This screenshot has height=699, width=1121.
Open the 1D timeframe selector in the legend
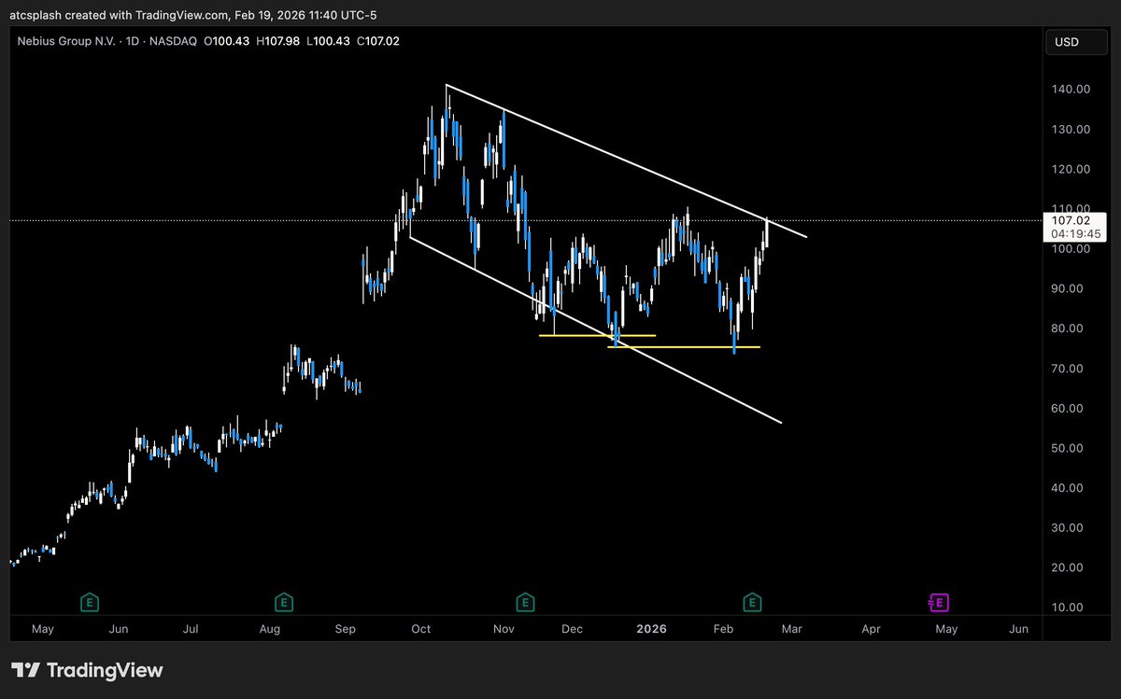(132, 41)
